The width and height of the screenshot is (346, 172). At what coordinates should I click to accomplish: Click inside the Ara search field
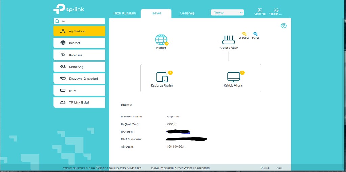pyautogui.click(x=79, y=21)
